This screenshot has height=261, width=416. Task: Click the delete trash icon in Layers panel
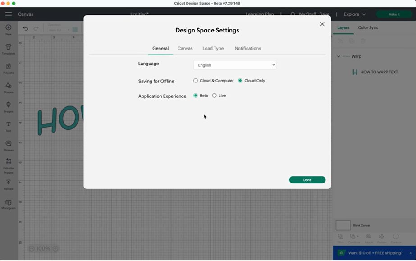pos(363,41)
